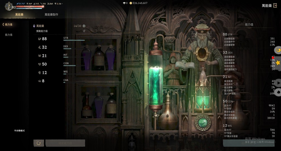
Task: Select the CON heart icon with 50
Action: (x=40, y=64)
